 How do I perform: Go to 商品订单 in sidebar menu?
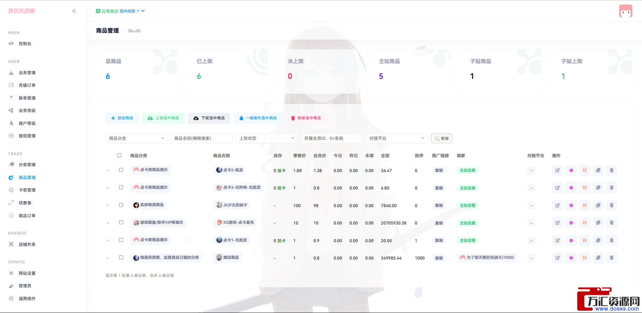click(x=27, y=216)
